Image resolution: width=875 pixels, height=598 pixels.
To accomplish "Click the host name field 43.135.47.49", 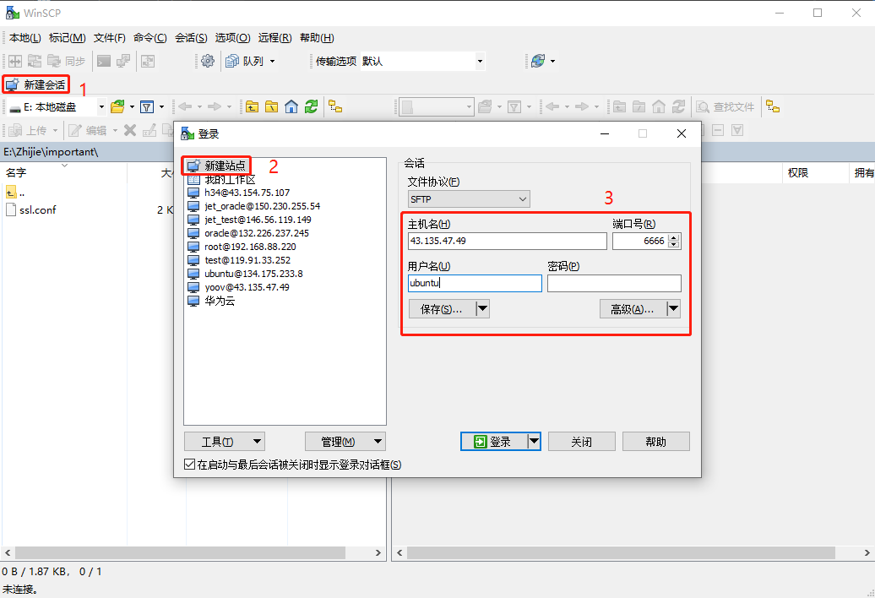I will [x=508, y=241].
